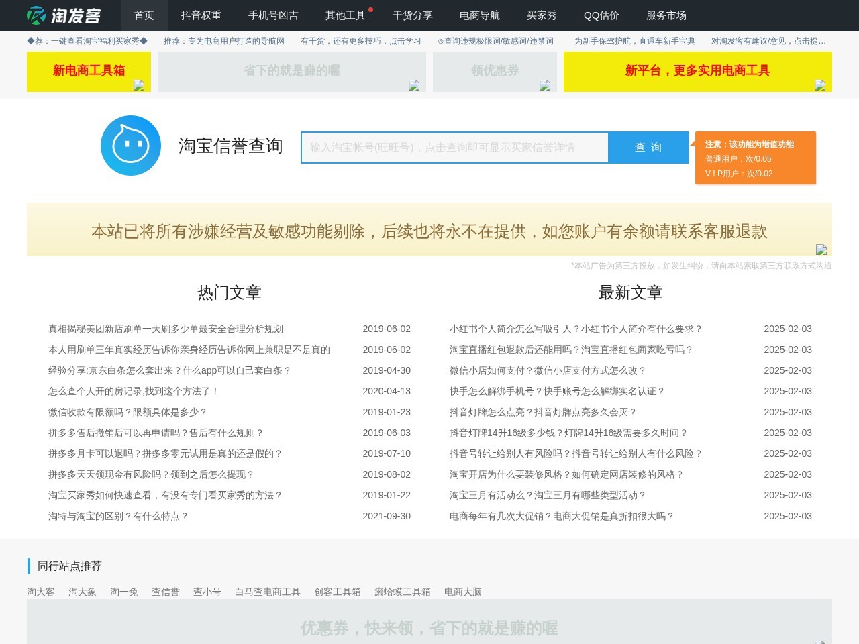Click the 一键查看淘宝福利买家秀 link
Viewport: 859px width, 644px height.
pyautogui.click(x=87, y=41)
